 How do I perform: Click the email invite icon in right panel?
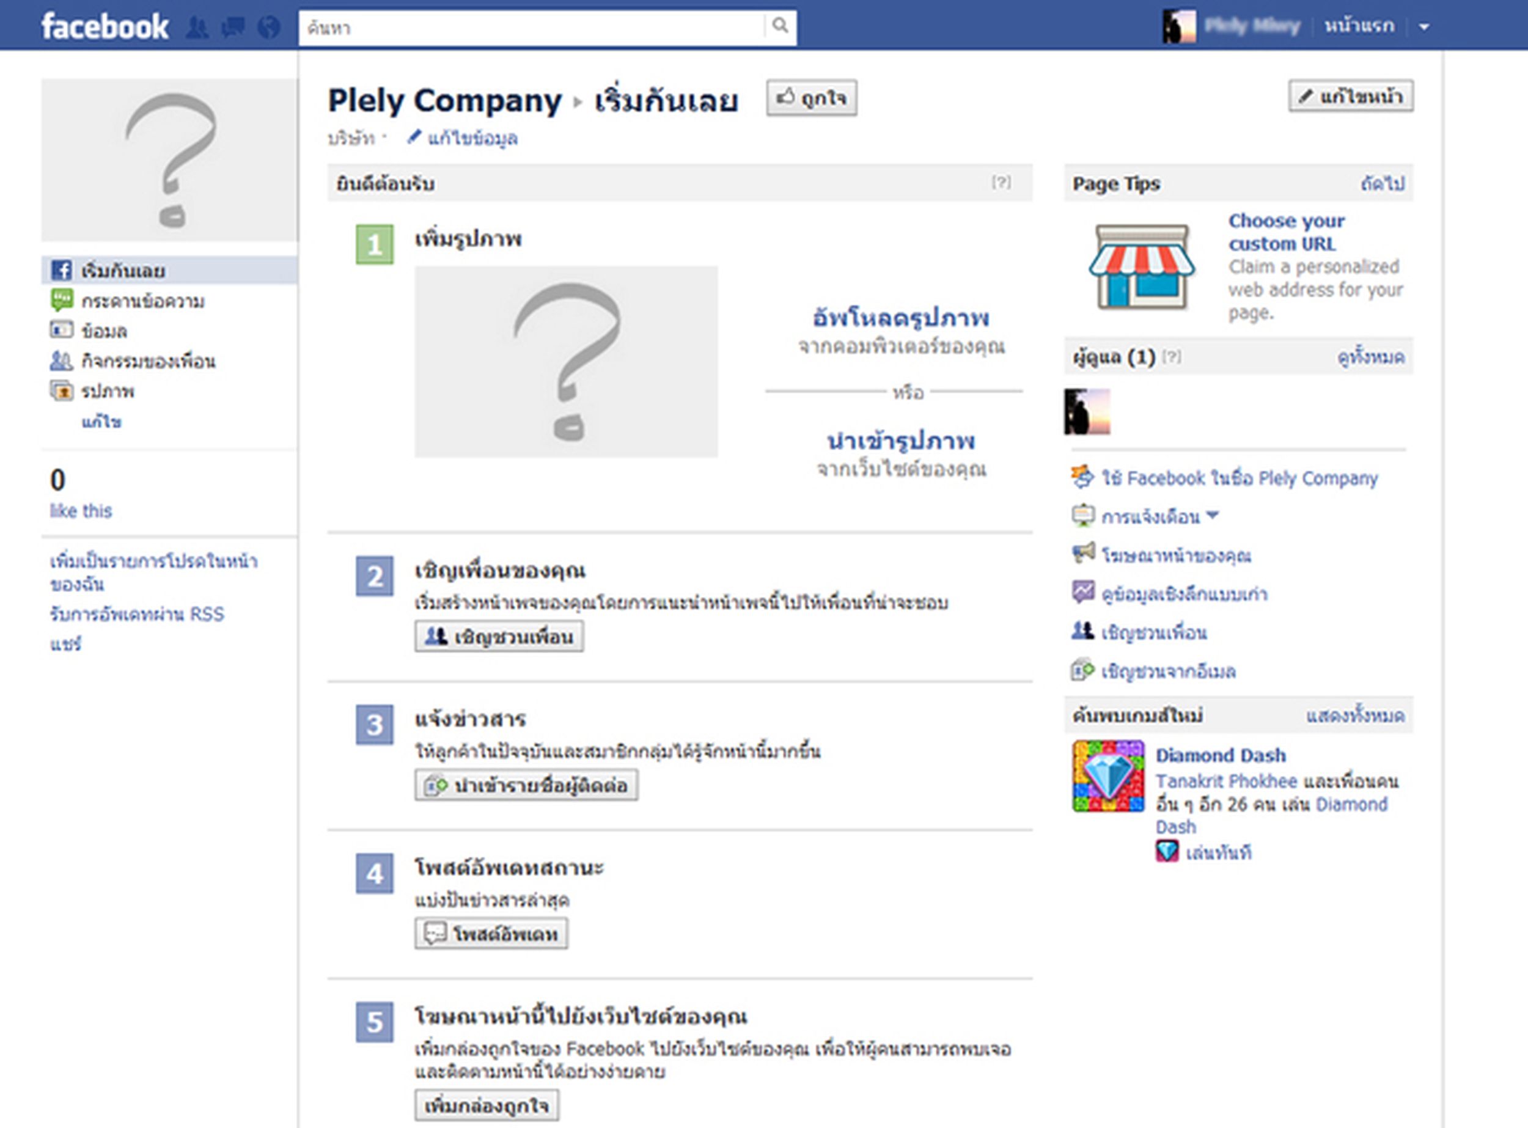1083,670
